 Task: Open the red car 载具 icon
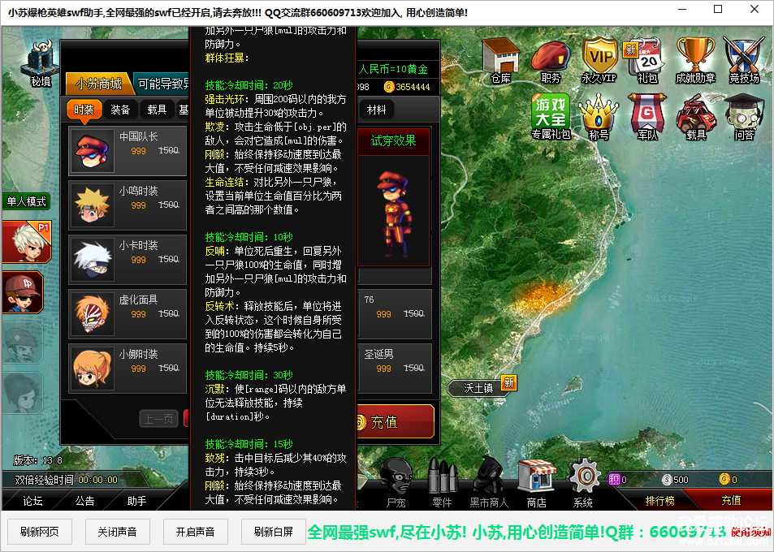point(695,117)
